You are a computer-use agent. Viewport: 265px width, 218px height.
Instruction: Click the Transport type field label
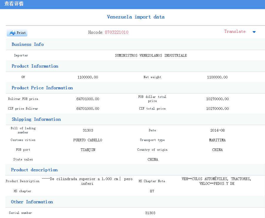click(152, 140)
